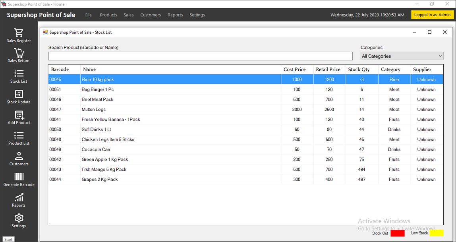Close the Stock List window
The image size is (456, 242).
(x=444, y=32)
